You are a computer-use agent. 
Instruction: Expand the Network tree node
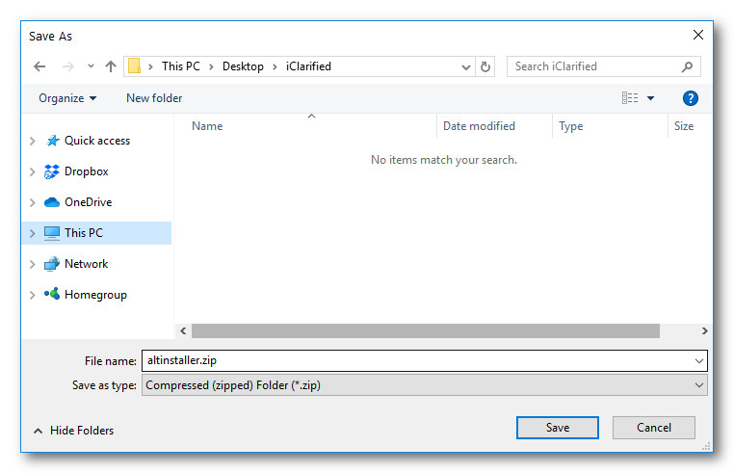tap(33, 264)
